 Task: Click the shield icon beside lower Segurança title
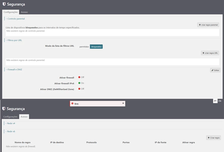click(x=4, y=109)
